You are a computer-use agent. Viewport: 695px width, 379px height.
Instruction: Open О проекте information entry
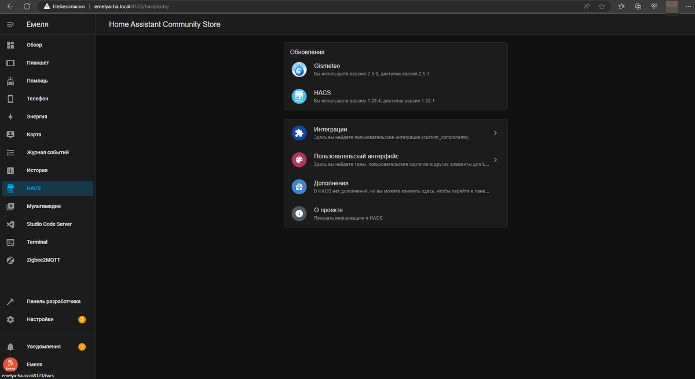(x=396, y=213)
